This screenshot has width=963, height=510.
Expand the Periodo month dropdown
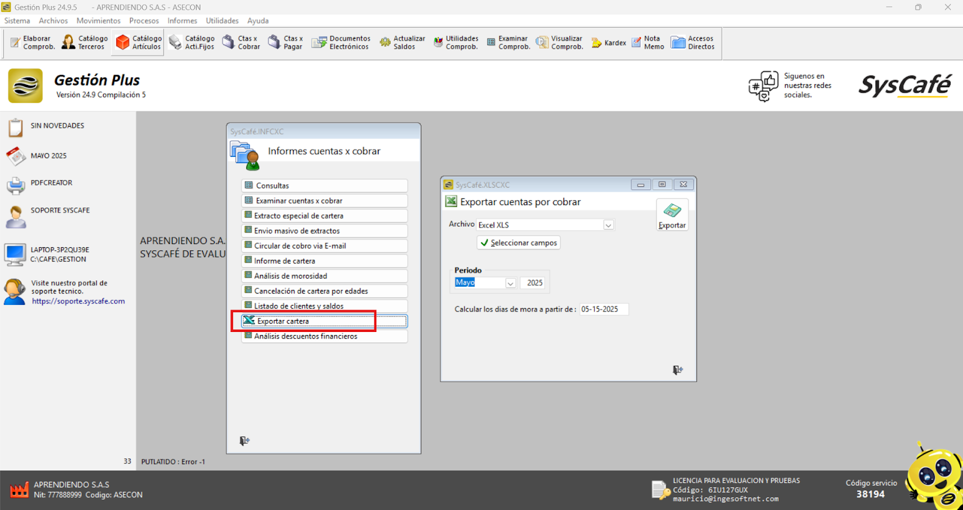click(x=510, y=283)
